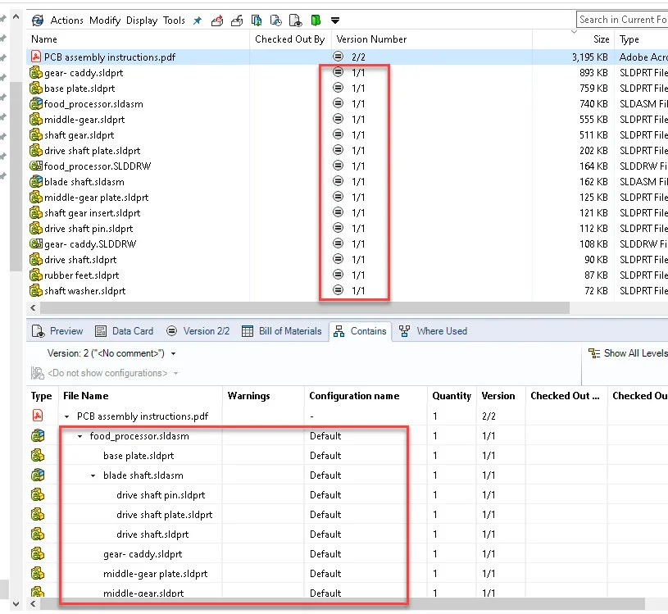Click the SOLIDWORKS PDM logo icon in toolbar

pyautogui.click(x=38, y=20)
